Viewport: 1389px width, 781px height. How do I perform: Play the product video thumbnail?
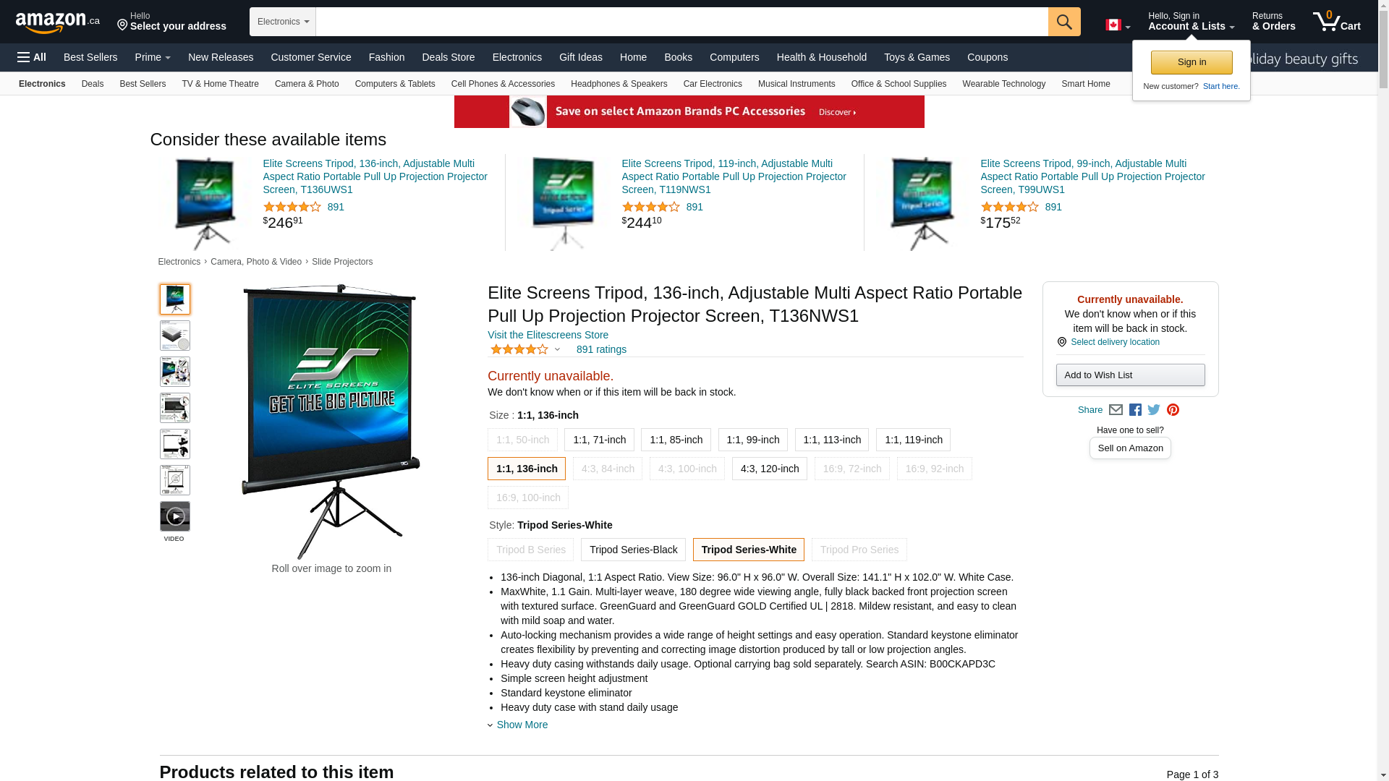(175, 516)
